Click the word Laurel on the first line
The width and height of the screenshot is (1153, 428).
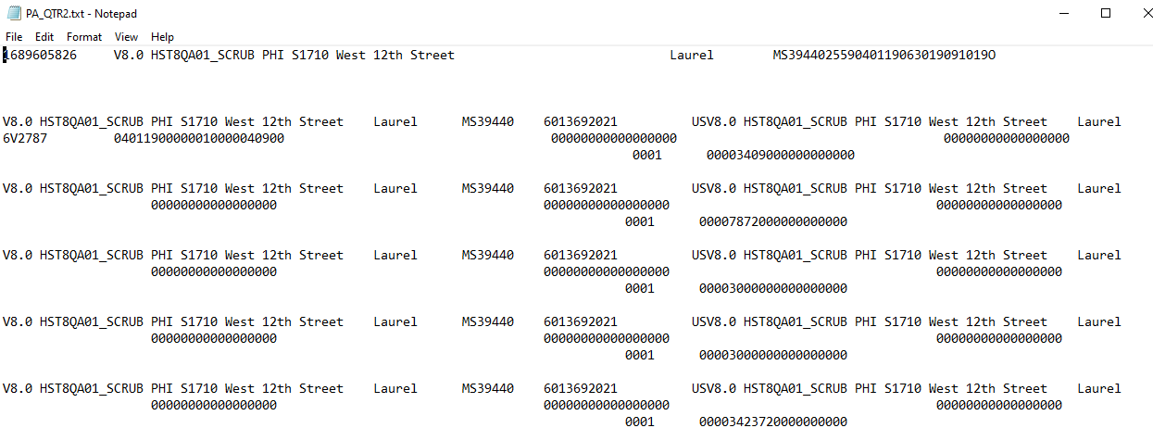[x=692, y=56]
